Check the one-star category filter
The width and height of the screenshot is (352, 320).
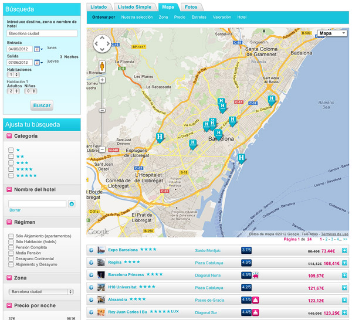11,150
